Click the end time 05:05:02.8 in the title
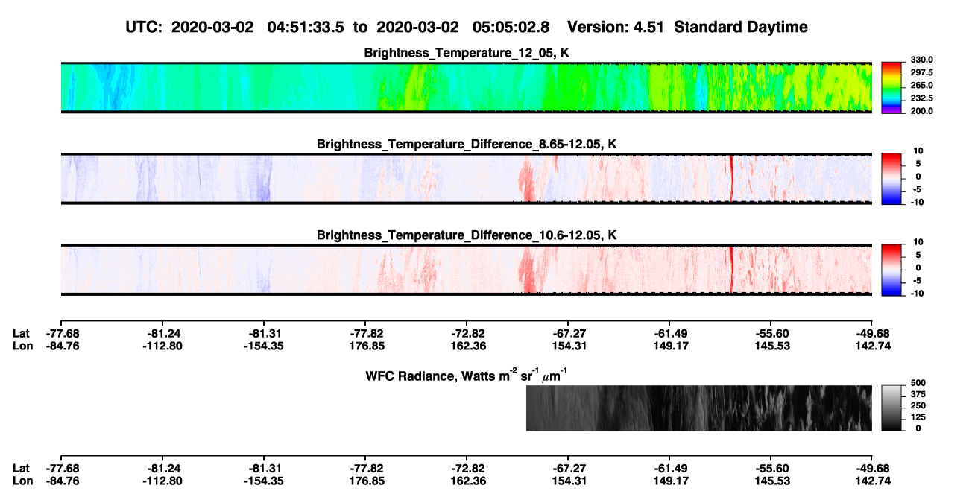The width and height of the screenshot is (969, 497). (511, 27)
